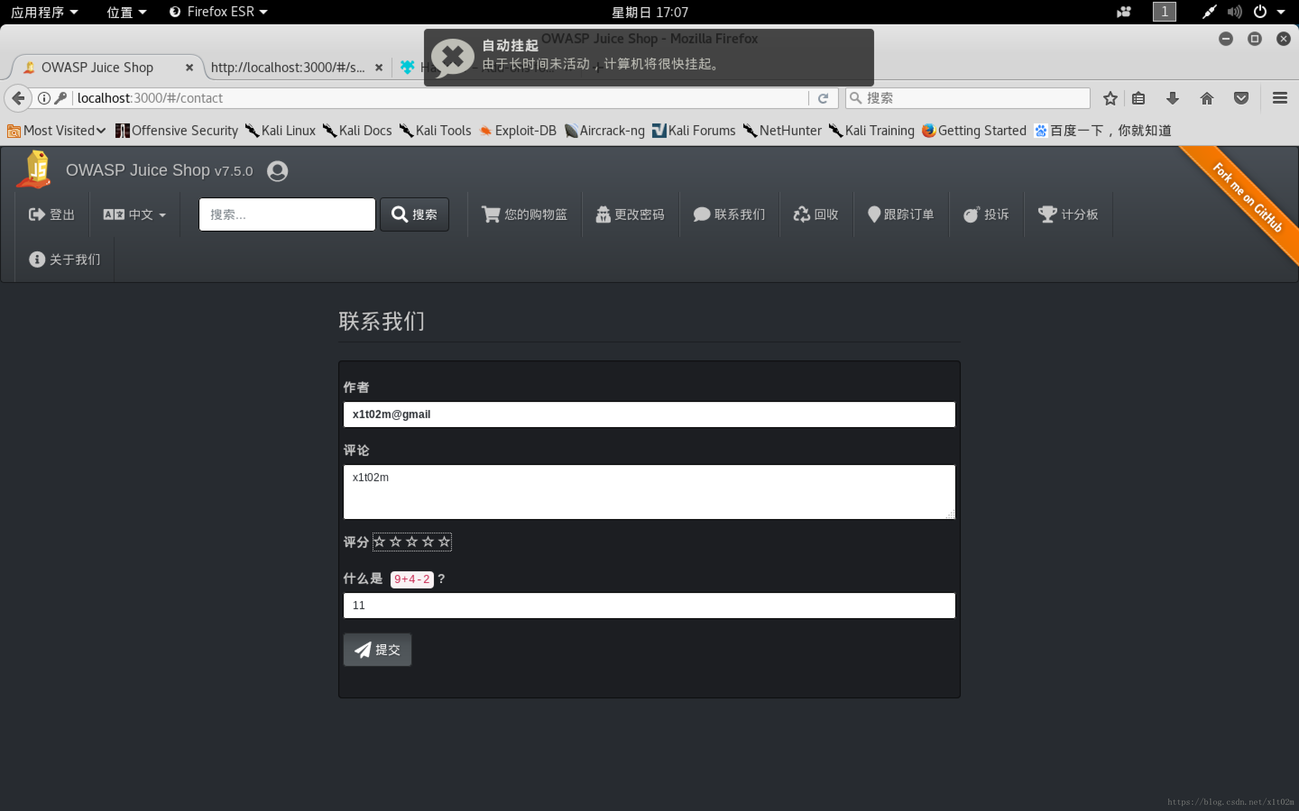Click the captcha answer field containing 11

(x=649, y=606)
